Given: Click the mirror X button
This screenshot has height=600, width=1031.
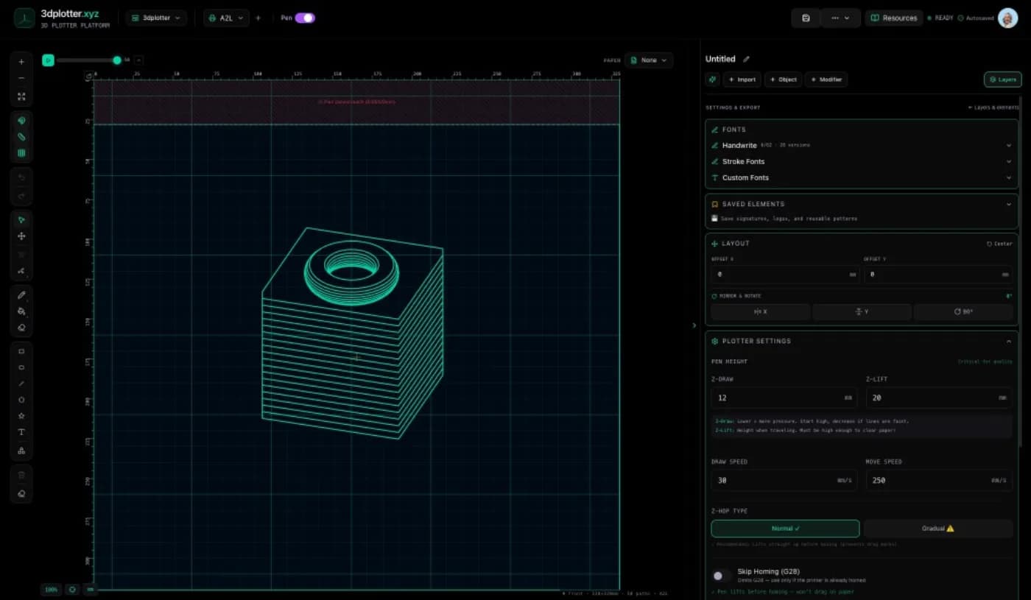Looking at the screenshot, I should (x=760, y=311).
